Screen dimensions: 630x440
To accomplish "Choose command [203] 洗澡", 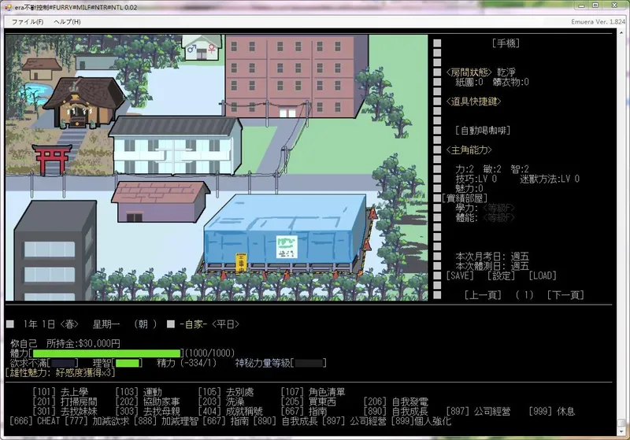I will [221, 401].
